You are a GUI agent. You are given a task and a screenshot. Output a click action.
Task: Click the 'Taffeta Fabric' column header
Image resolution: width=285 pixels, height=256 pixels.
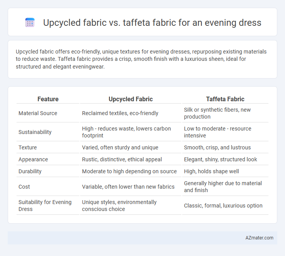pos(225,99)
